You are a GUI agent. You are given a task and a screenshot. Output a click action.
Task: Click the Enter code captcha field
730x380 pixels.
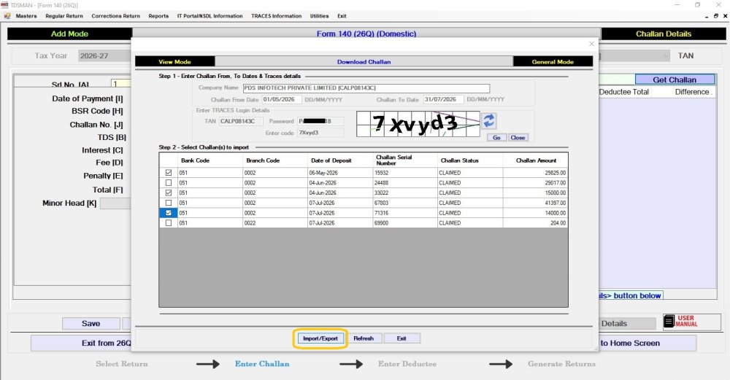point(320,133)
